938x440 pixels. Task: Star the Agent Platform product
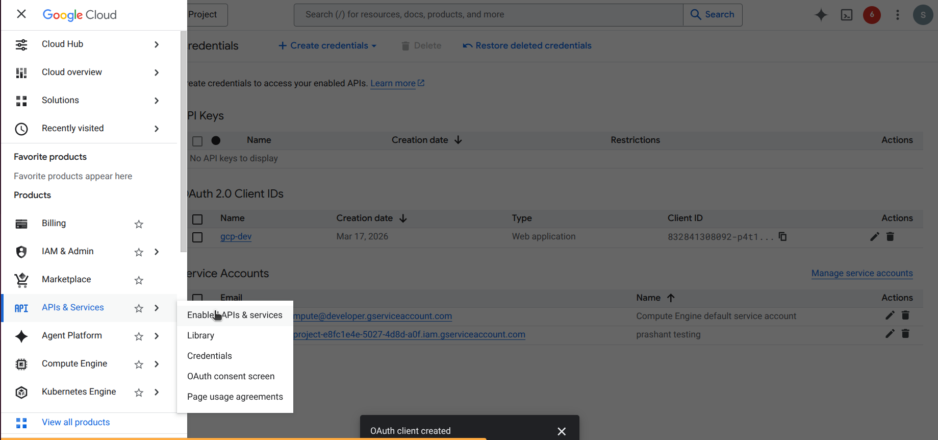(x=139, y=336)
